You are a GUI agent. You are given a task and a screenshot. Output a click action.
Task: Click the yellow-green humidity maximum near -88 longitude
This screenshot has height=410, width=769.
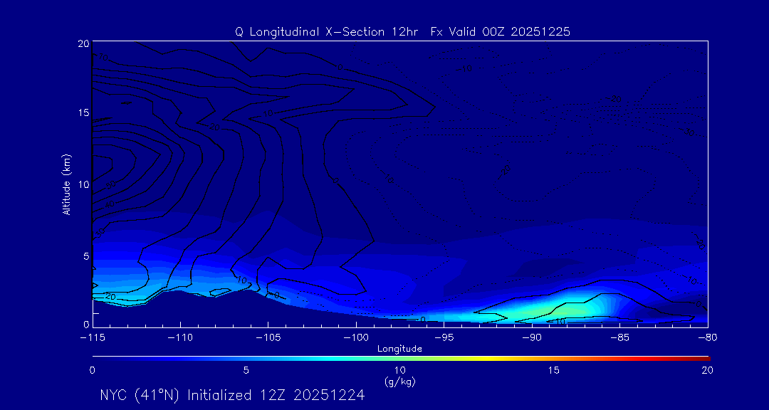[x=564, y=310]
